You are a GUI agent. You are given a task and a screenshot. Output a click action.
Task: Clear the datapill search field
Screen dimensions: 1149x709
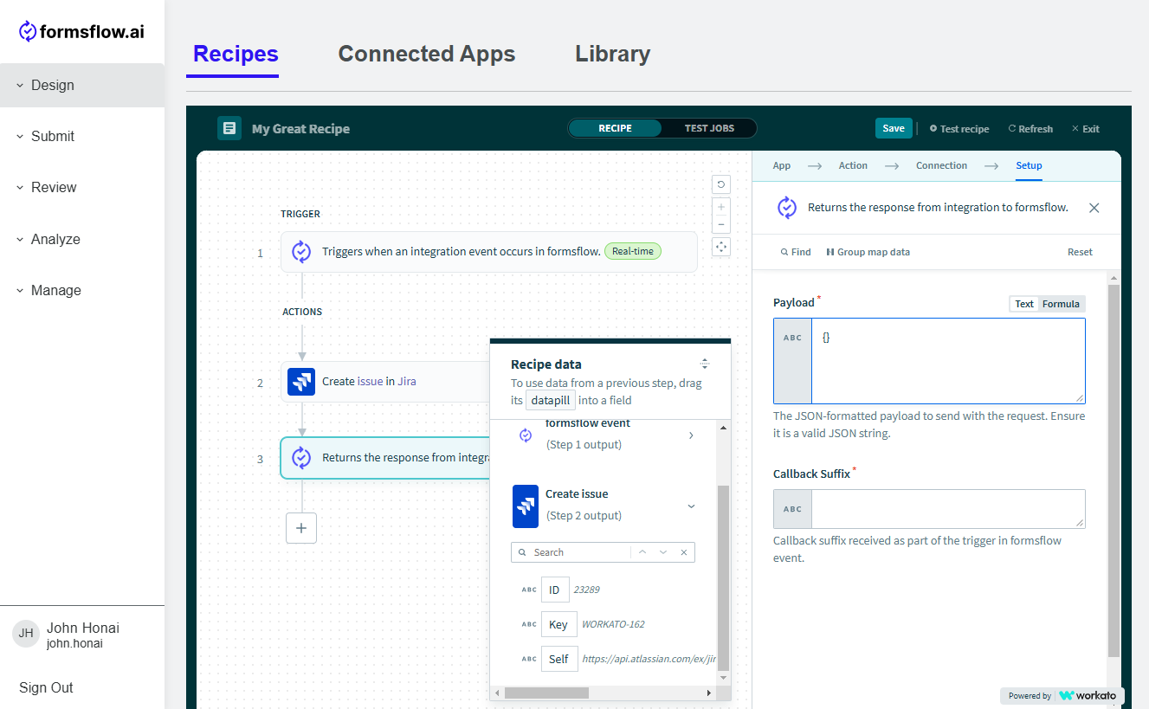coord(684,552)
